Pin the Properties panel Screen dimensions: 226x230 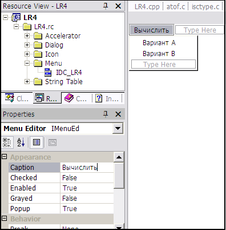tap(106, 114)
